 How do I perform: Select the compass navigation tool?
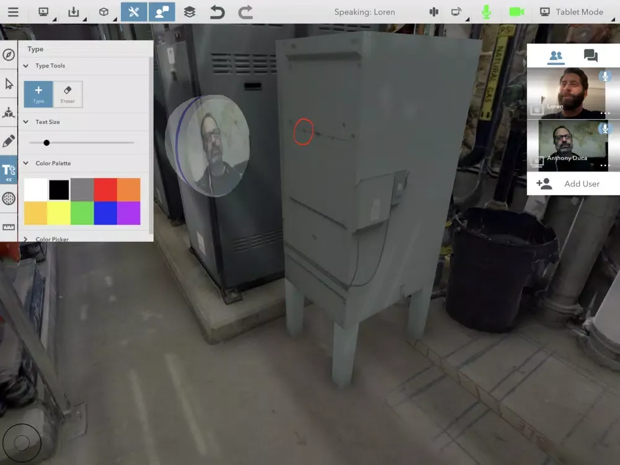point(9,55)
